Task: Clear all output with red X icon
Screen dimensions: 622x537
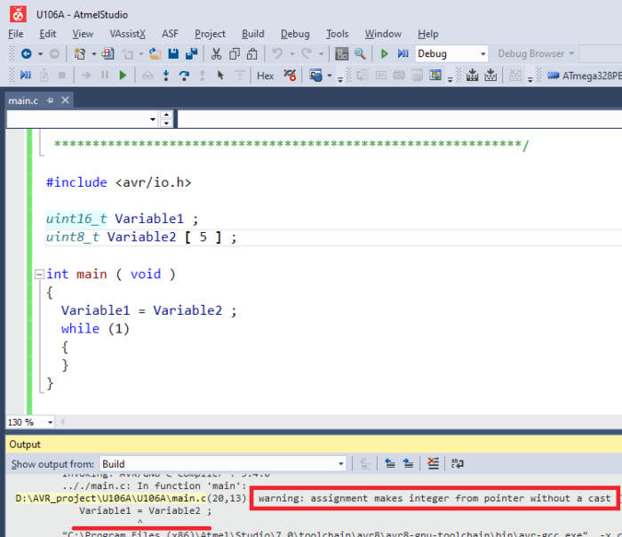Action: pyautogui.click(x=433, y=463)
